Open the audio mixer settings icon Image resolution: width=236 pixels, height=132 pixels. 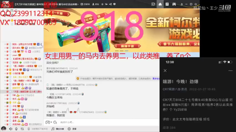[22, 129]
